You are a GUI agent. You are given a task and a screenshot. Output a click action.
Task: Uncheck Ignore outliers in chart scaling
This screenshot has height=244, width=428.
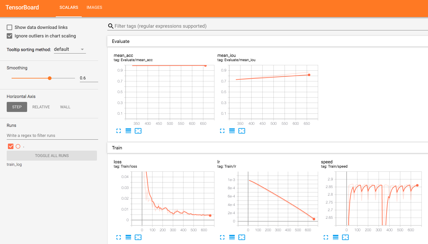(x=9, y=36)
